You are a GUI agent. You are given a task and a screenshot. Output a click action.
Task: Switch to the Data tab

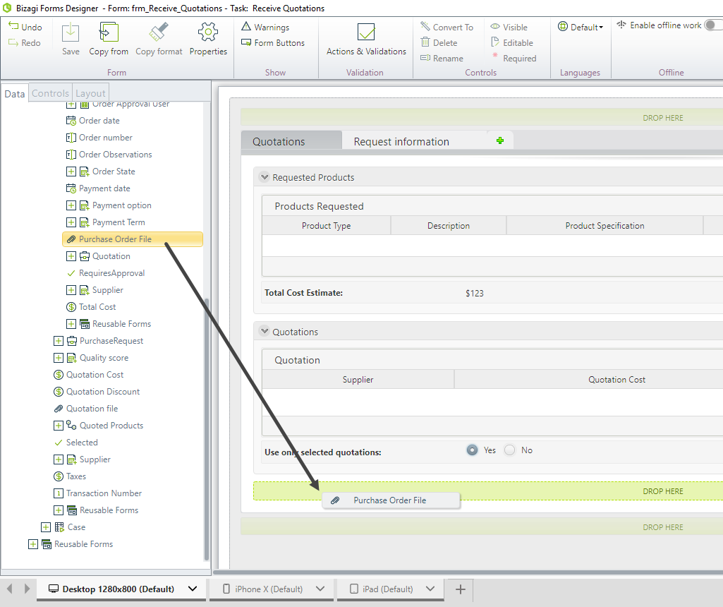[x=15, y=94]
